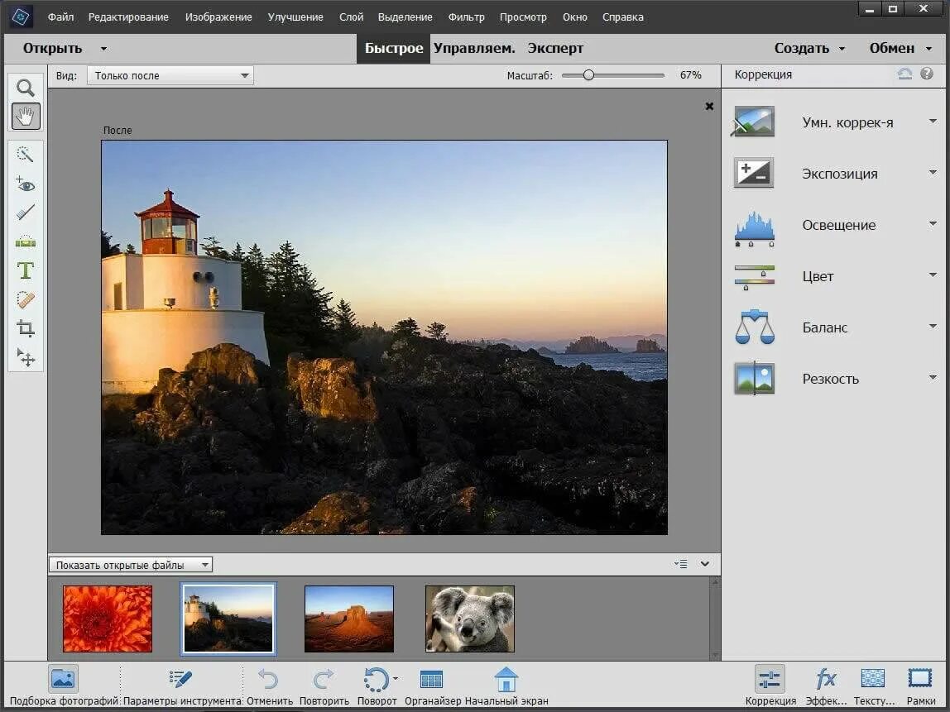Click the Масштаб zoom slider handle
950x712 pixels.
[x=588, y=75]
